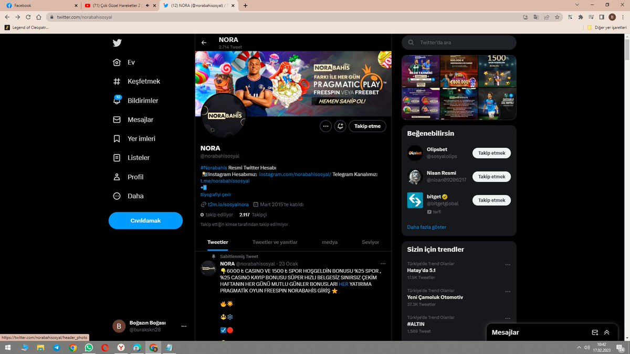Mute the YouTube tab audio
This screenshot has width=630, height=354.
coord(148,5)
